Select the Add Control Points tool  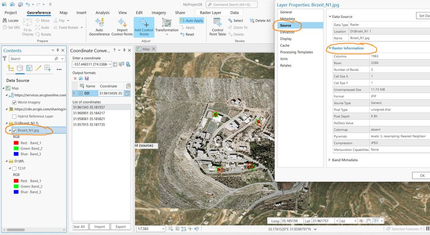(144, 27)
